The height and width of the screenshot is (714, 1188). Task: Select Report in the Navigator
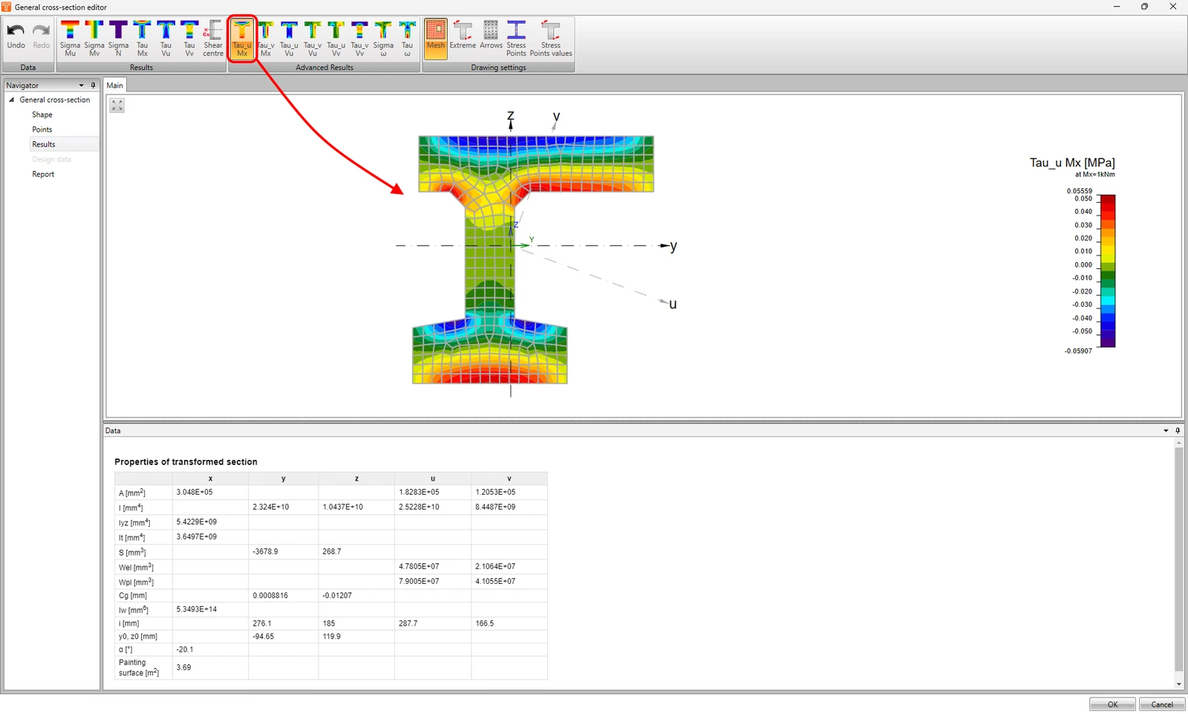point(43,175)
